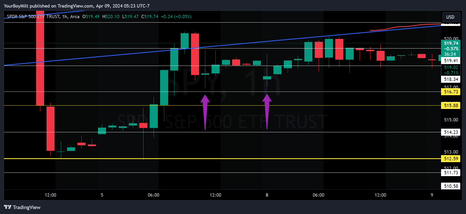Screen dimensions: 466x214
Task: Click the 06:00 time label before day 8
Action: click(x=154, y=195)
